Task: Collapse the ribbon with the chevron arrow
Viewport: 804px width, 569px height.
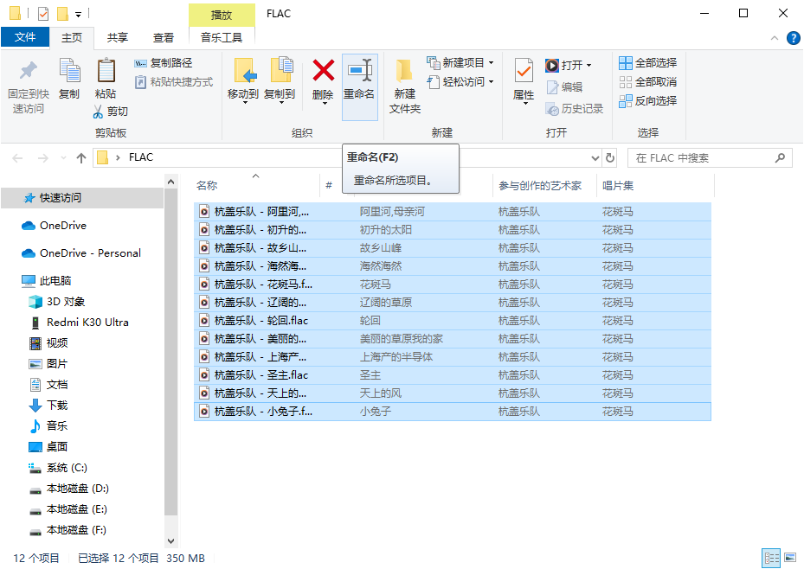Action: pyautogui.click(x=775, y=37)
